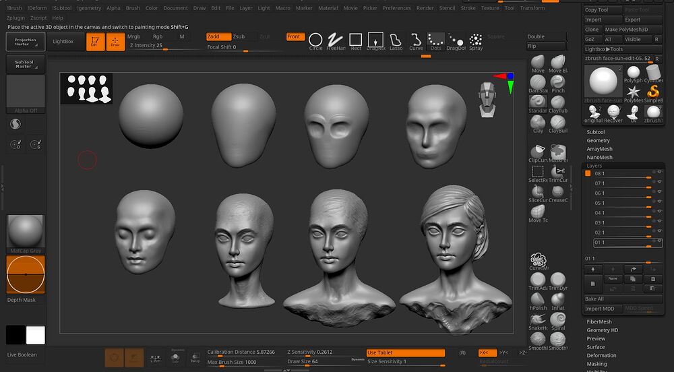The height and width of the screenshot is (372, 674).
Task: Toggle X axis symmetry
Action: click(487, 352)
